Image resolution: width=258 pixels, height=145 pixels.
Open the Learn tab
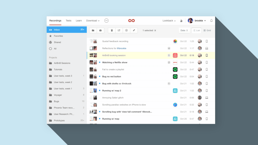tap(79, 21)
